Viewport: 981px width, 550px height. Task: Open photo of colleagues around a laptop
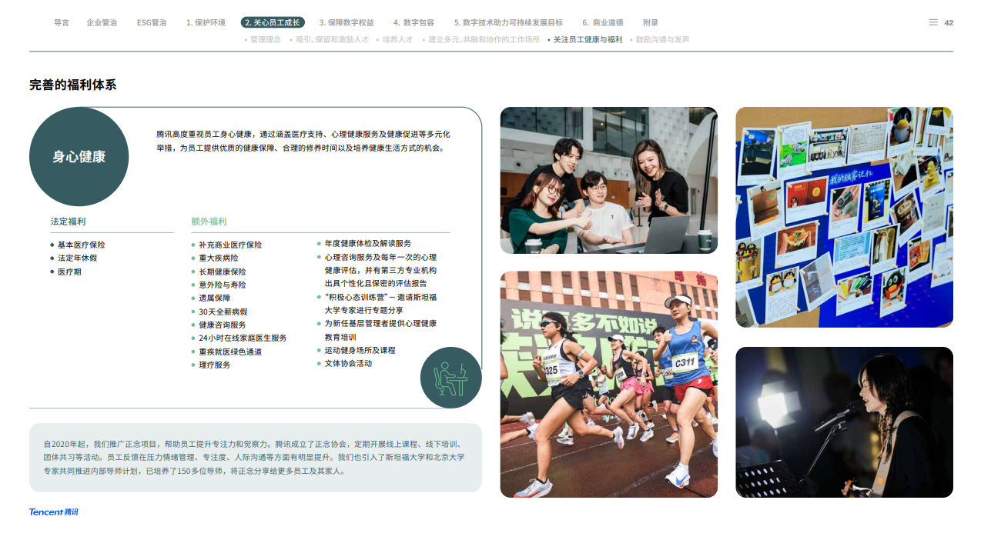(609, 180)
